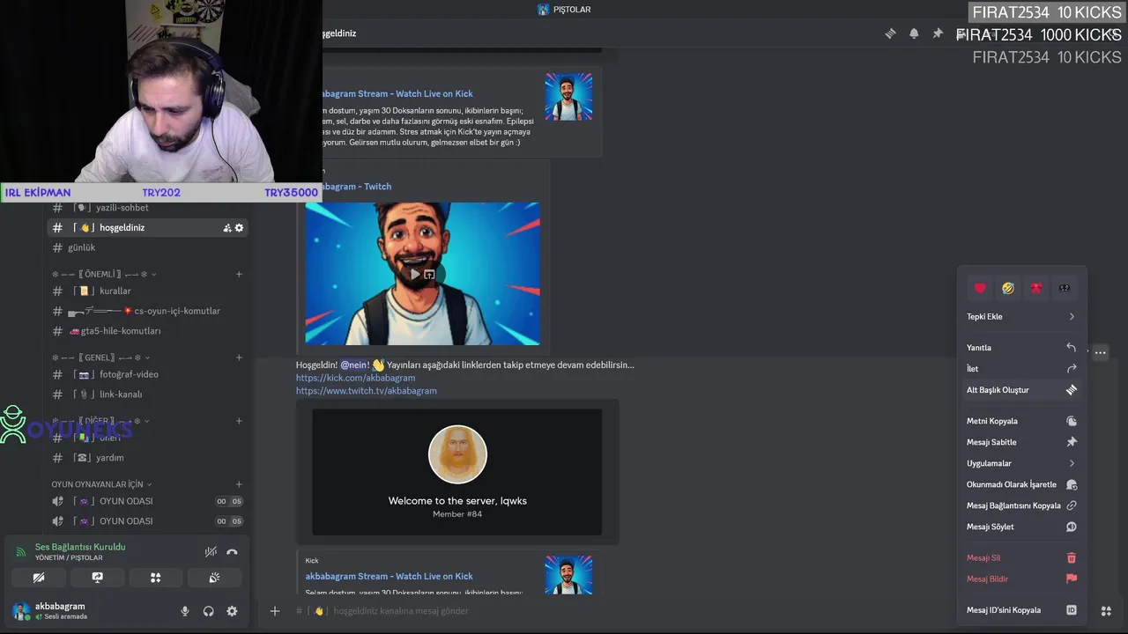Open notification settings bell icon
Viewport: 1128px width, 634px height.
[914, 33]
